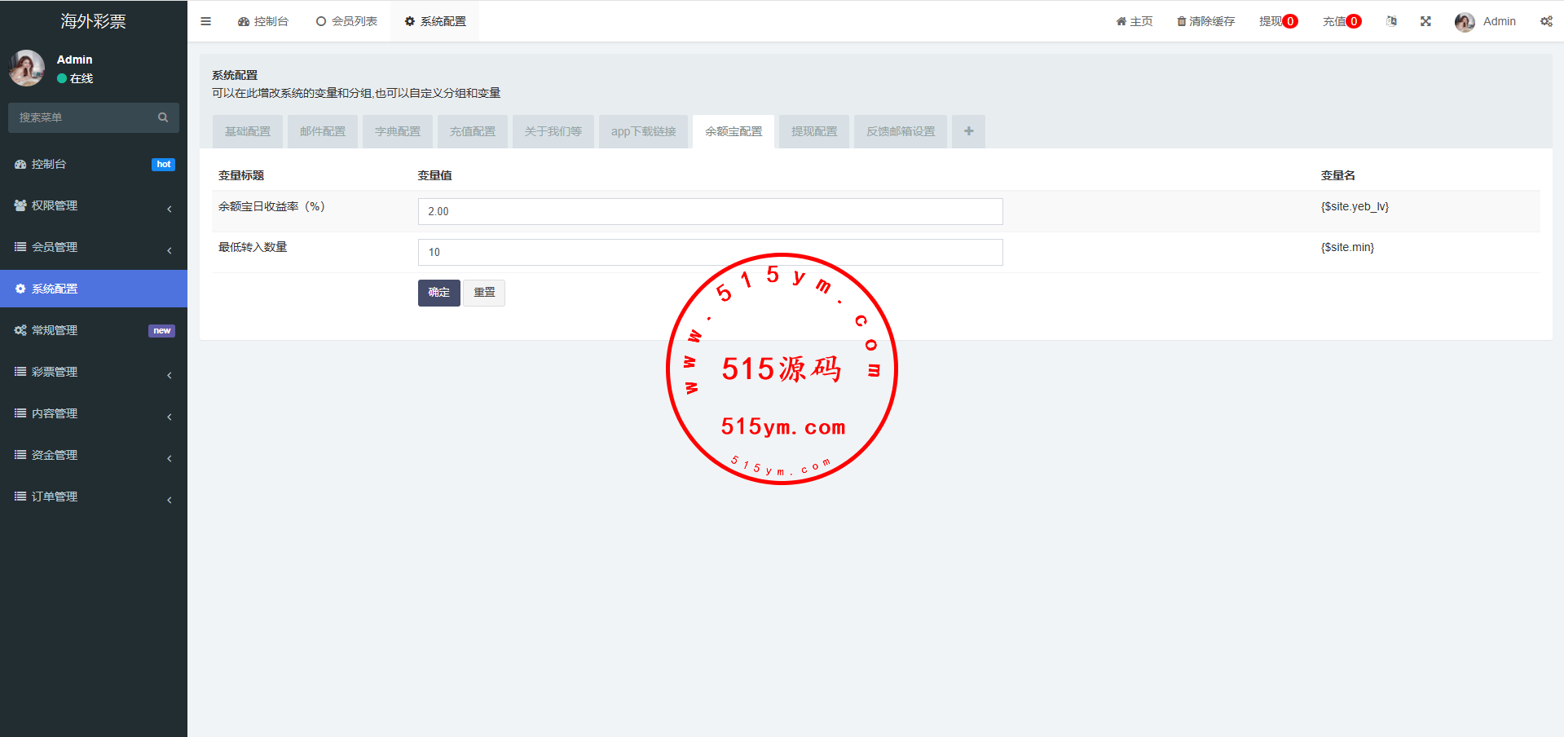
Task: Open the Admin user menu in header
Action: (1486, 21)
